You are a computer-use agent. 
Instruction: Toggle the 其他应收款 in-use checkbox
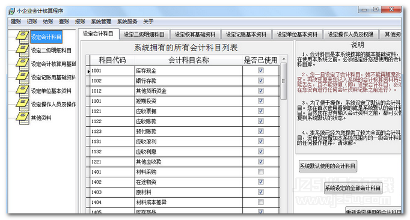click(x=261, y=162)
